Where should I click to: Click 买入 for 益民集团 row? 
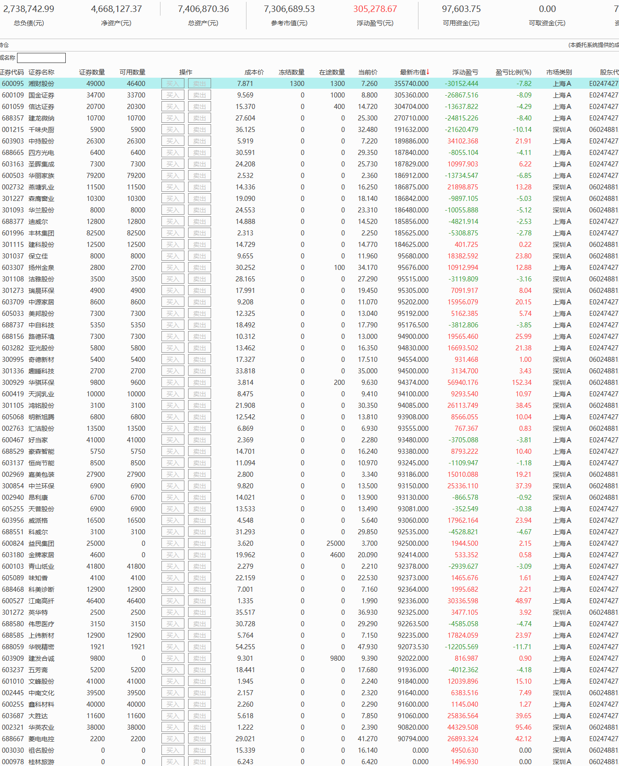[x=173, y=543]
